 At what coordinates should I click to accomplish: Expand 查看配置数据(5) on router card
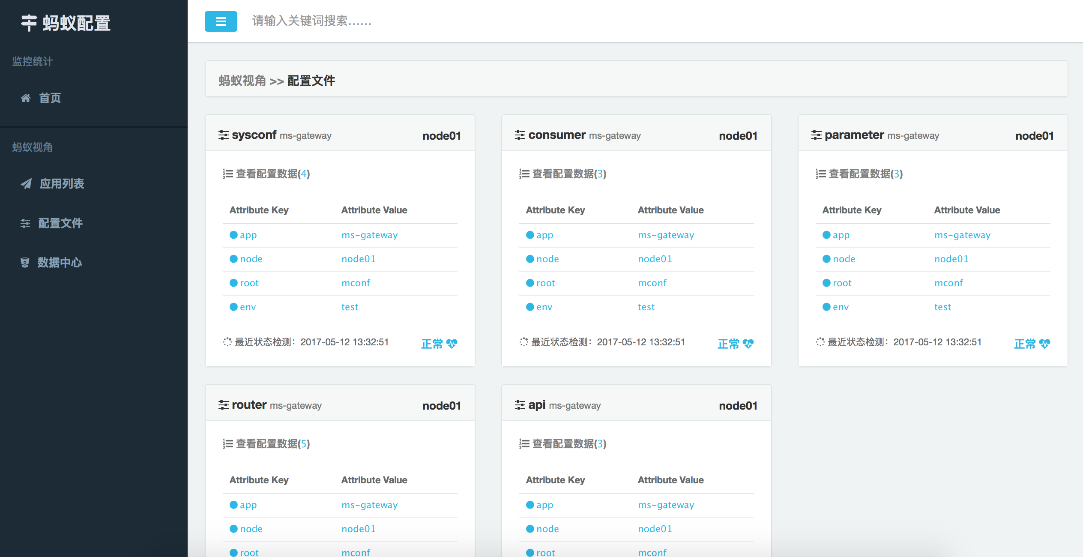[x=272, y=444]
